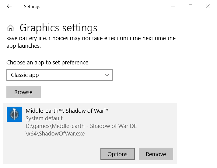The width and height of the screenshot is (217, 168).
Task: Maximize the Settings window
Action: 191,6
